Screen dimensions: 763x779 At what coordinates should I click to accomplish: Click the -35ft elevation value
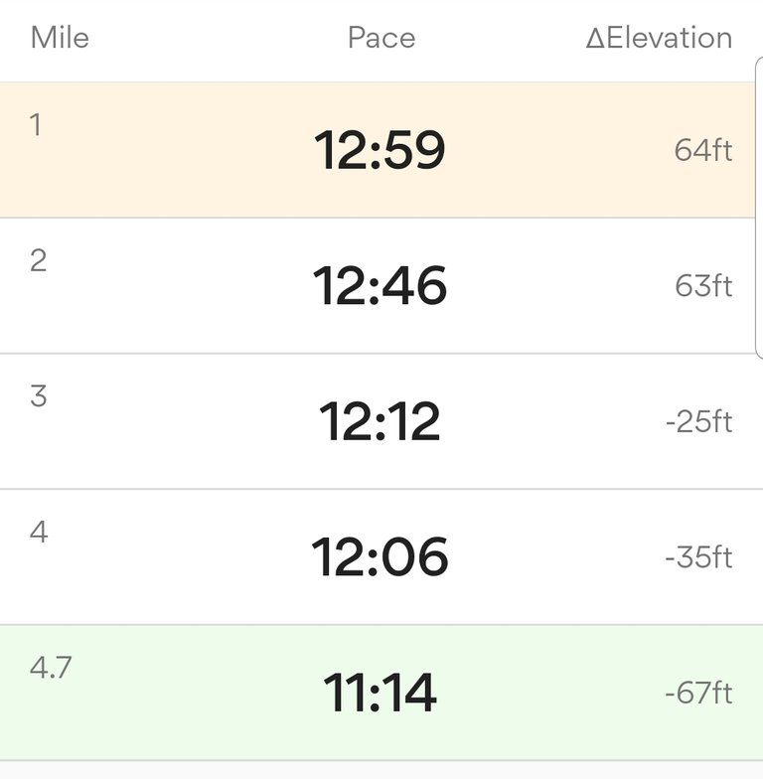click(699, 556)
